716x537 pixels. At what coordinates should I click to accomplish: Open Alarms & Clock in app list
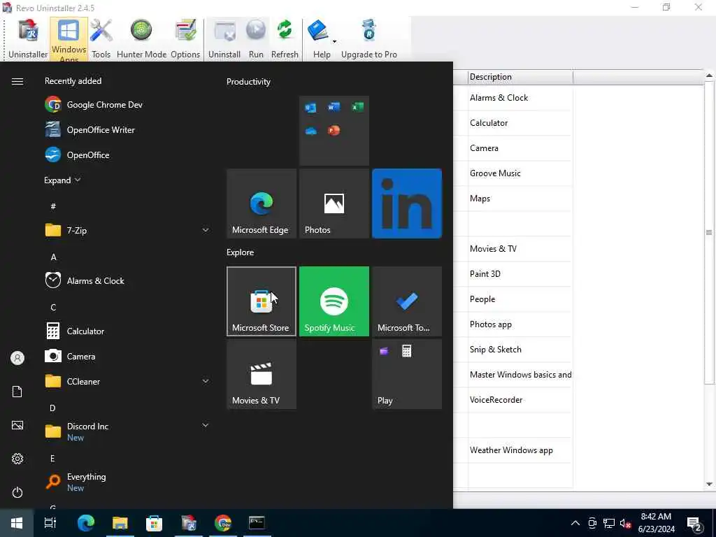tap(127, 280)
